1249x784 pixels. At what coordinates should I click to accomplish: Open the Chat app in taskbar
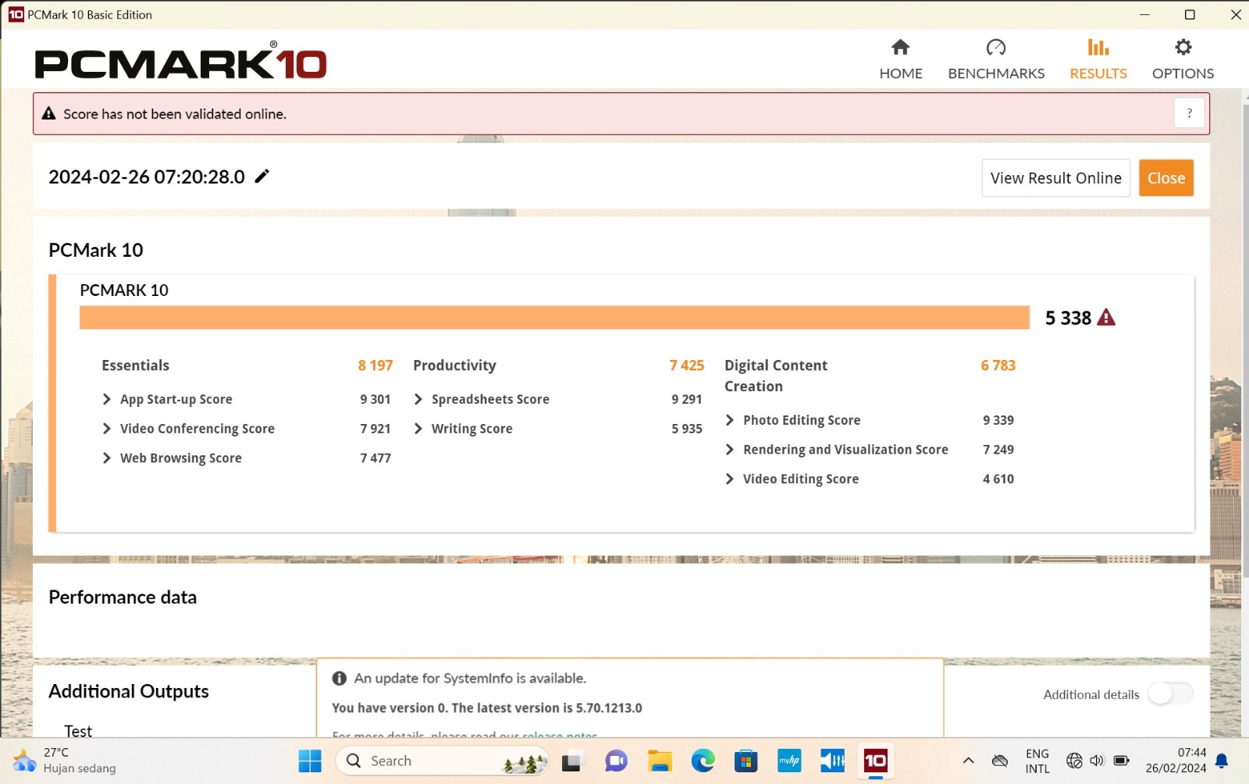[616, 761]
